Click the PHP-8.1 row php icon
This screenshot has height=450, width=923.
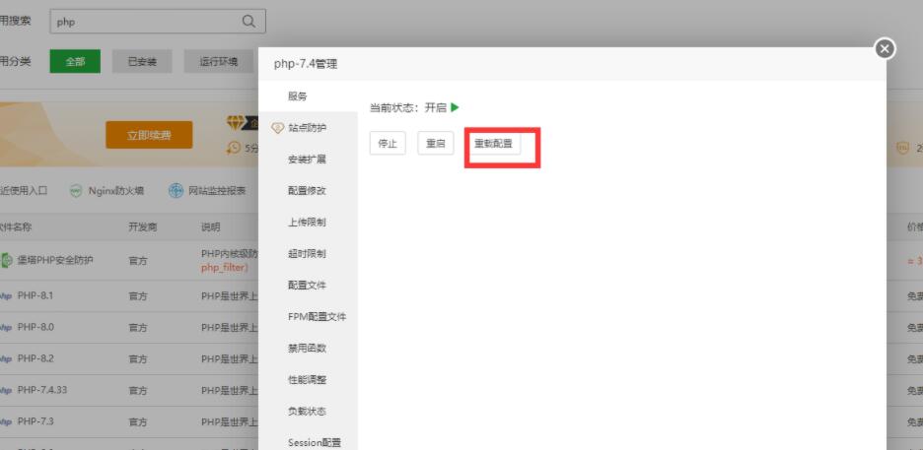pyautogui.click(x=6, y=295)
